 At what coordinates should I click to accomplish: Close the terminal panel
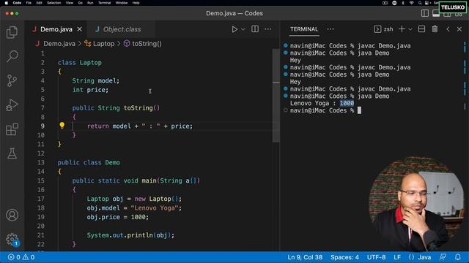point(459,29)
